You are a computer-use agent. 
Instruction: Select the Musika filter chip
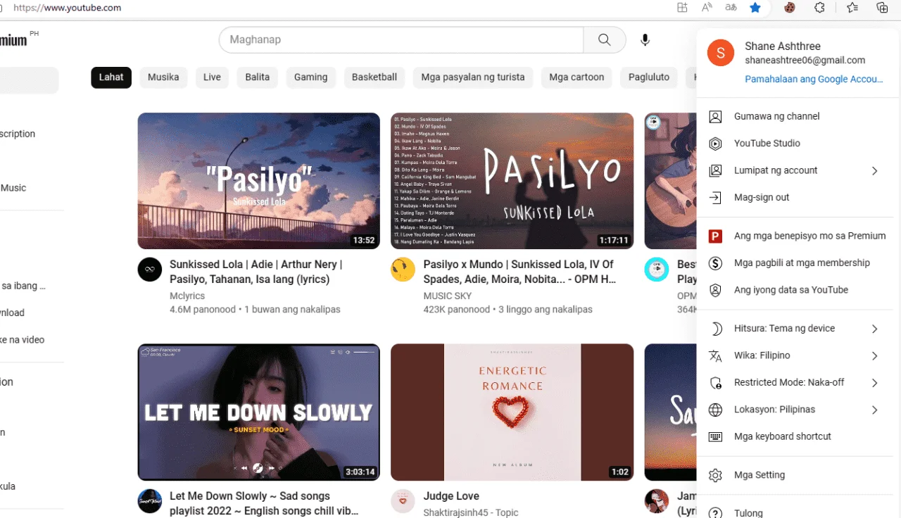point(163,77)
